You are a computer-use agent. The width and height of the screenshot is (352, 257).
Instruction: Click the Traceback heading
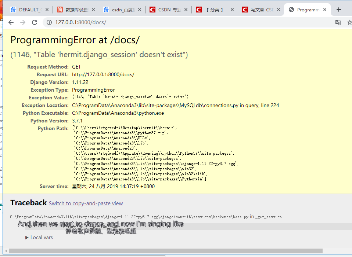[29, 203]
